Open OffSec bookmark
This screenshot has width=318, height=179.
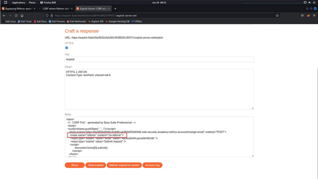pos(137,21)
